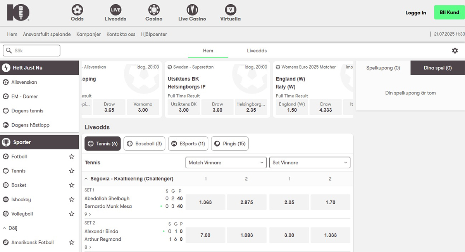Image resolution: width=465 pixels, height=252 pixels.
Task: Favorite Basket with star
Action: point(72,185)
